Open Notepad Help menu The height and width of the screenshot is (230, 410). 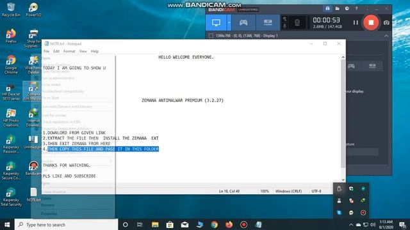[95, 51]
